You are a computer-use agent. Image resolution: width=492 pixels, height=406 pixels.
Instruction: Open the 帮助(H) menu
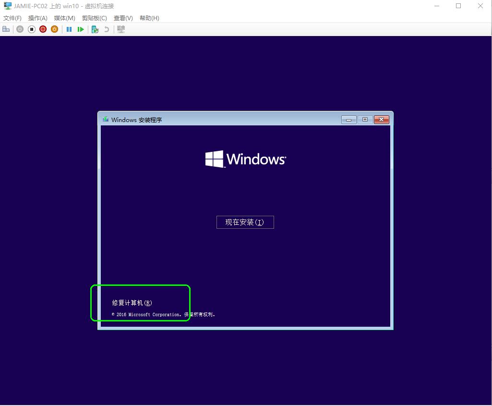click(x=149, y=18)
